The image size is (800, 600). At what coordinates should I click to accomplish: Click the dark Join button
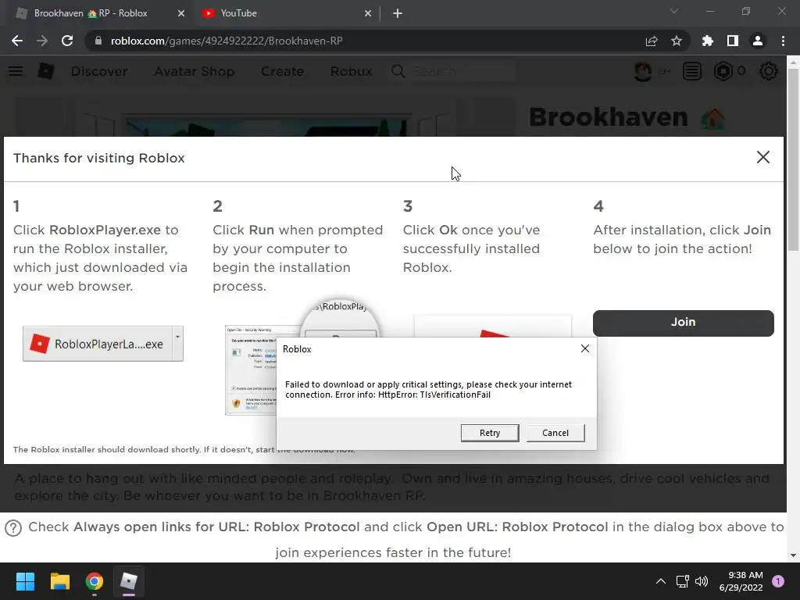click(683, 323)
